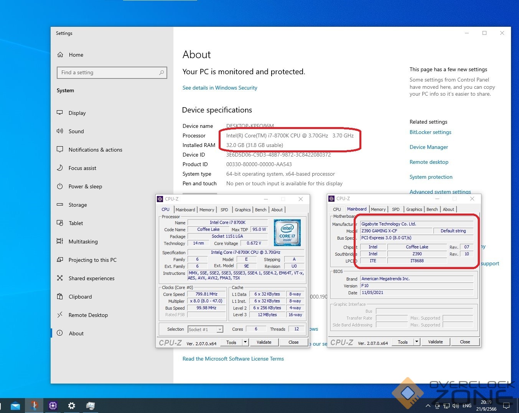Open Display settings from the sidebar
Image resolution: width=519 pixels, height=413 pixels.
click(77, 113)
